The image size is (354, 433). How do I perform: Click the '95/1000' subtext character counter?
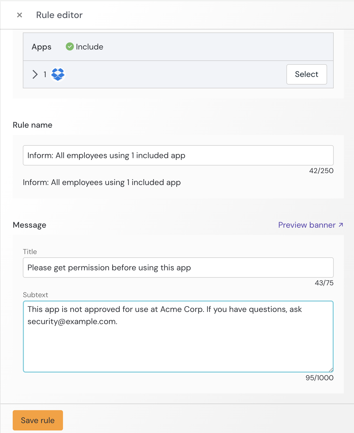(x=319, y=378)
